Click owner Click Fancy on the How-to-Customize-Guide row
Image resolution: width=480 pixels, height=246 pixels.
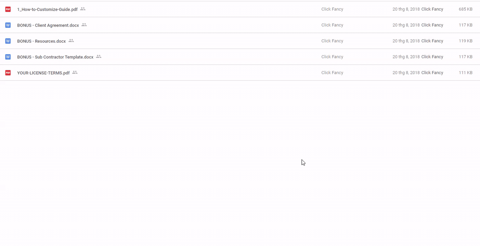[332, 9]
